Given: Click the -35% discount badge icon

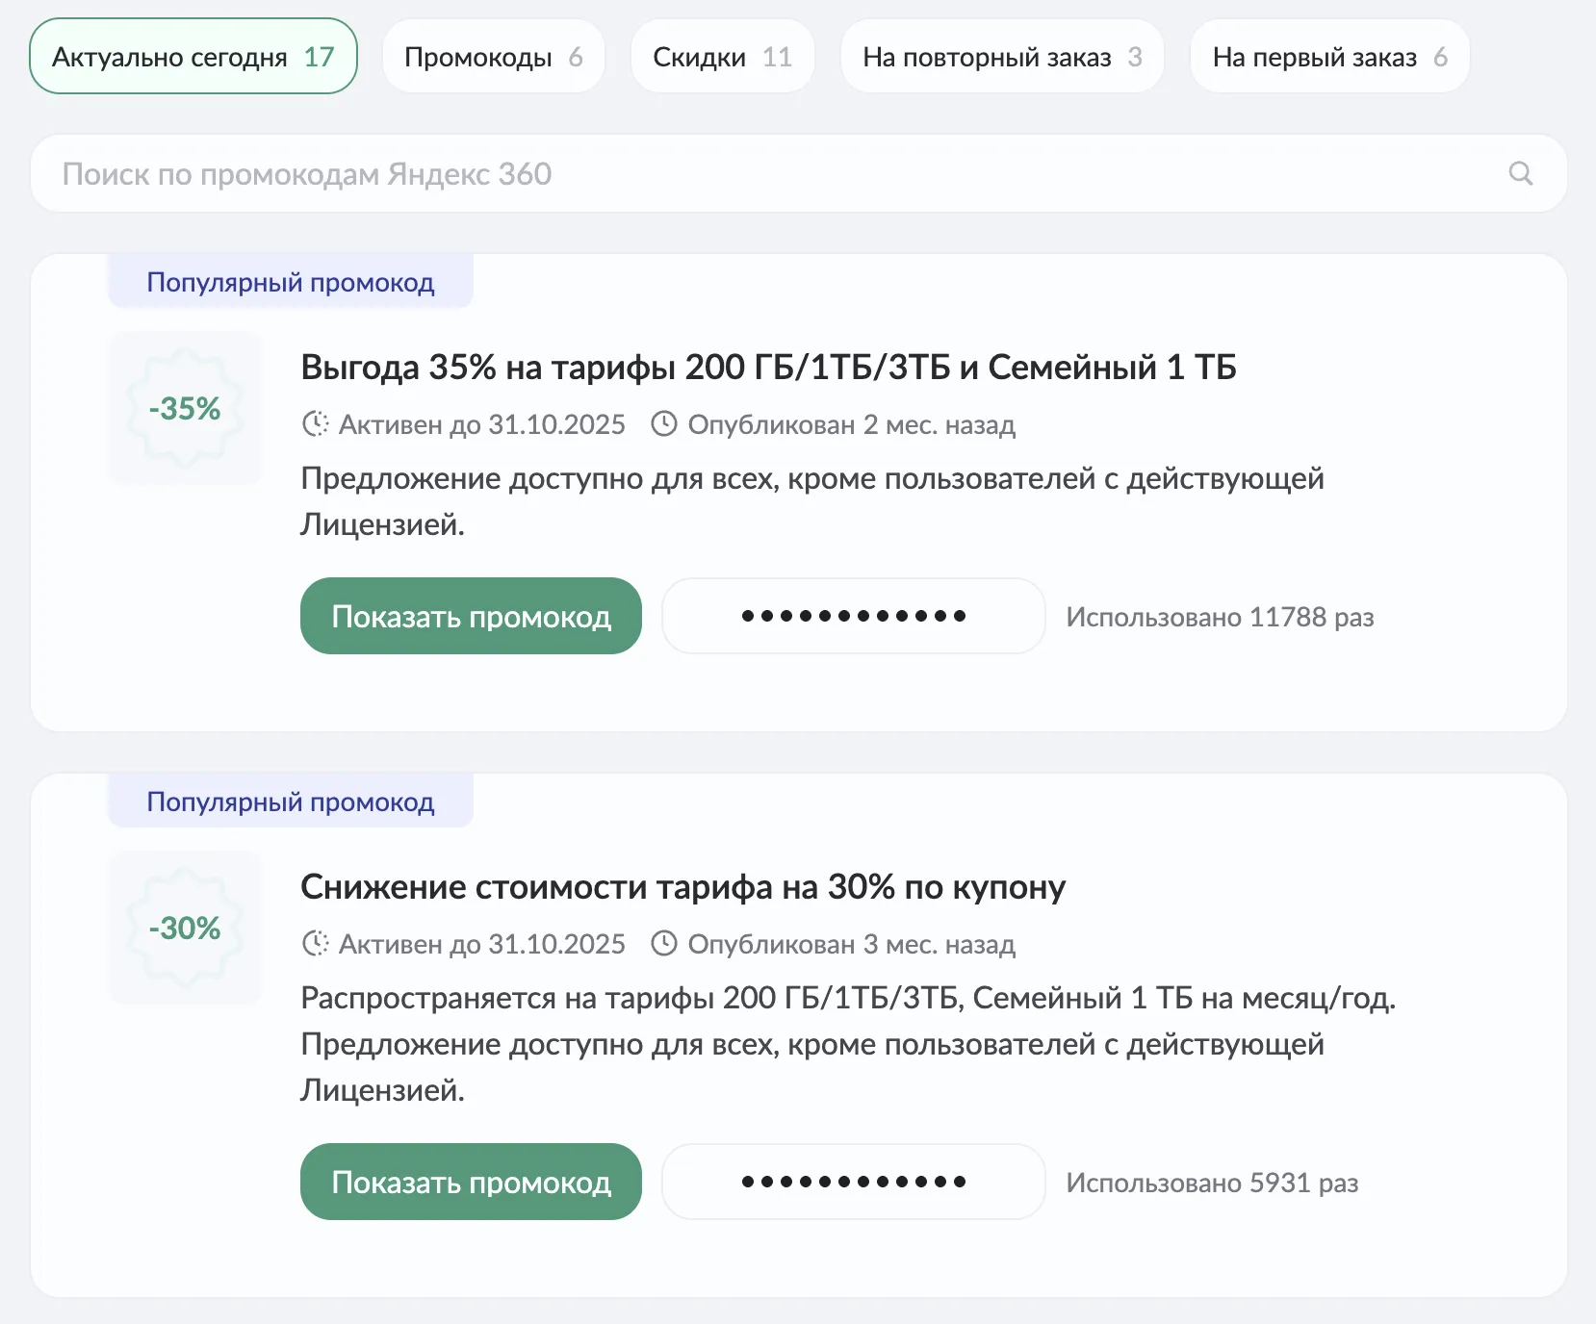Looking at the screenshot, I should (184, 408).
